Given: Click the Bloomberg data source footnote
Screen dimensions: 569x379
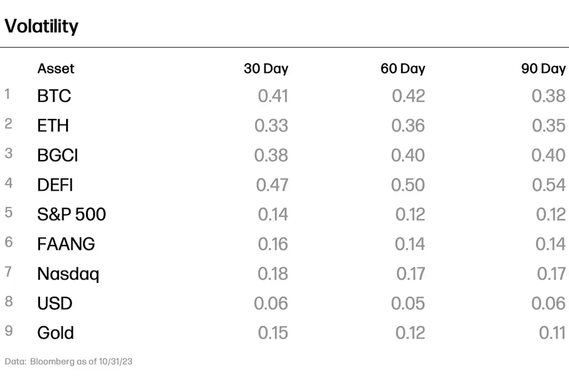Looking at the screenshot, I should (68, 362).
